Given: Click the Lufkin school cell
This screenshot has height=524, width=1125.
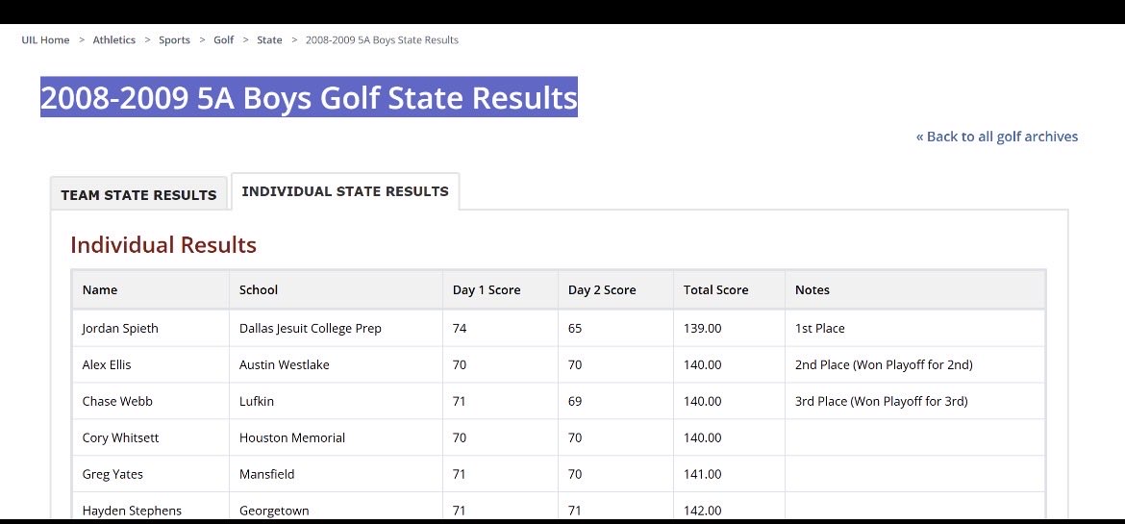Looking at the screenshot, I should [x=336, y=401].
